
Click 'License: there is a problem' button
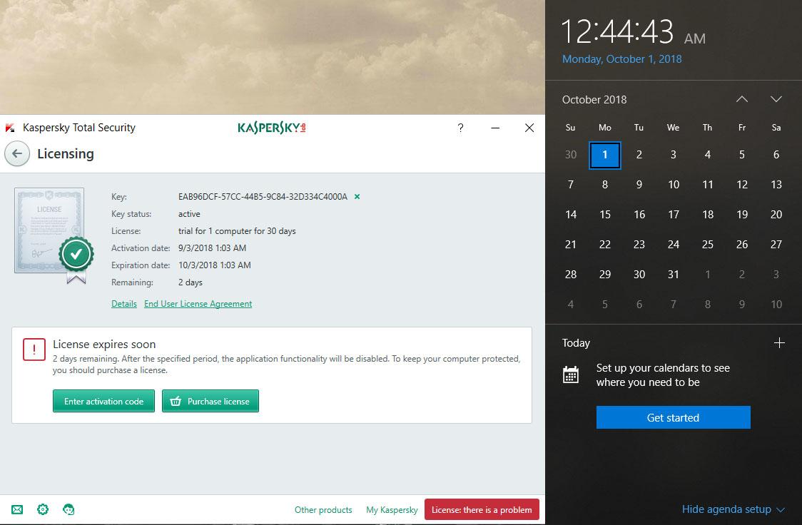(x=482, y=510)
